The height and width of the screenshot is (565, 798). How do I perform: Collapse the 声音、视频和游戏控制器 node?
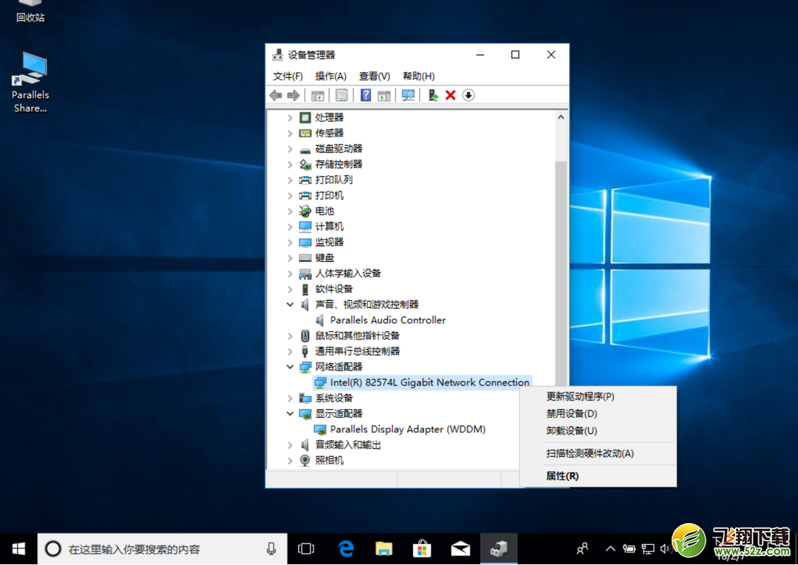tap(290, 304)
